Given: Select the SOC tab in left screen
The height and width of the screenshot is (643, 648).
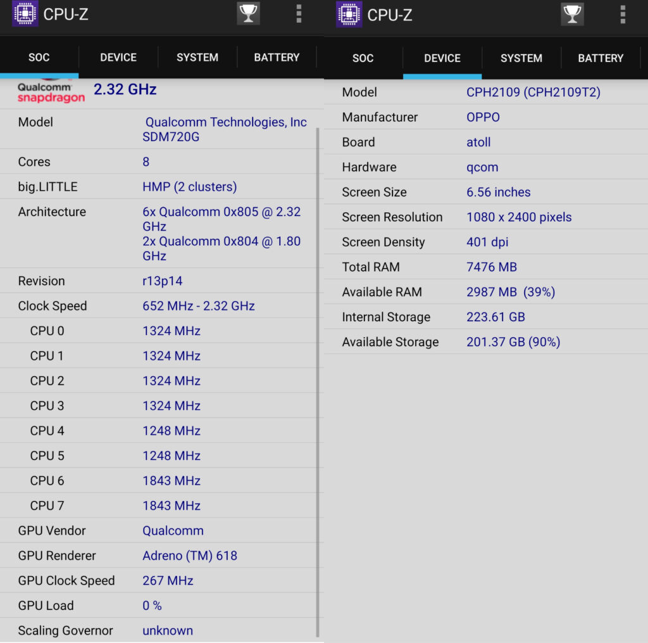Looking at the screenshot, I should (x=39, y=57).
